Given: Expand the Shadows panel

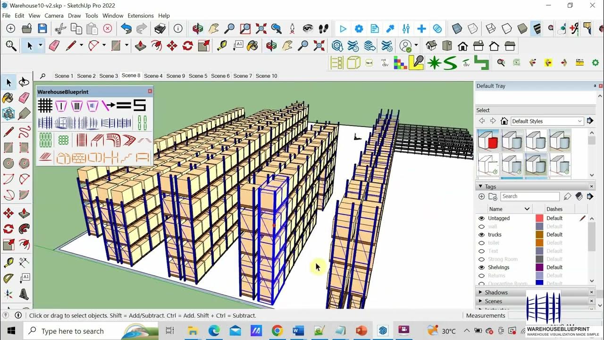Looking at the screenshot, I should coord(480,292).
